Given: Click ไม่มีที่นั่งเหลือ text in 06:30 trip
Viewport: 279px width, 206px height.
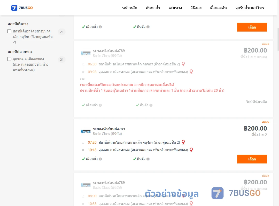Looking at the screenshot, I should pyautogui.click(x=257, y=102).
